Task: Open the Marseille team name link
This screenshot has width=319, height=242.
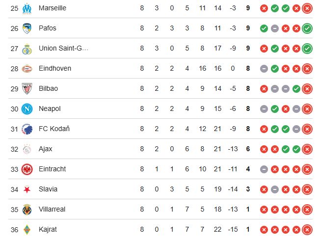Action: [52, 8]
